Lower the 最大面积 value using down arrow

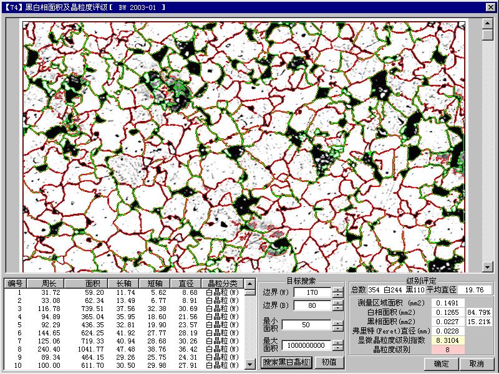click(337, 348)
